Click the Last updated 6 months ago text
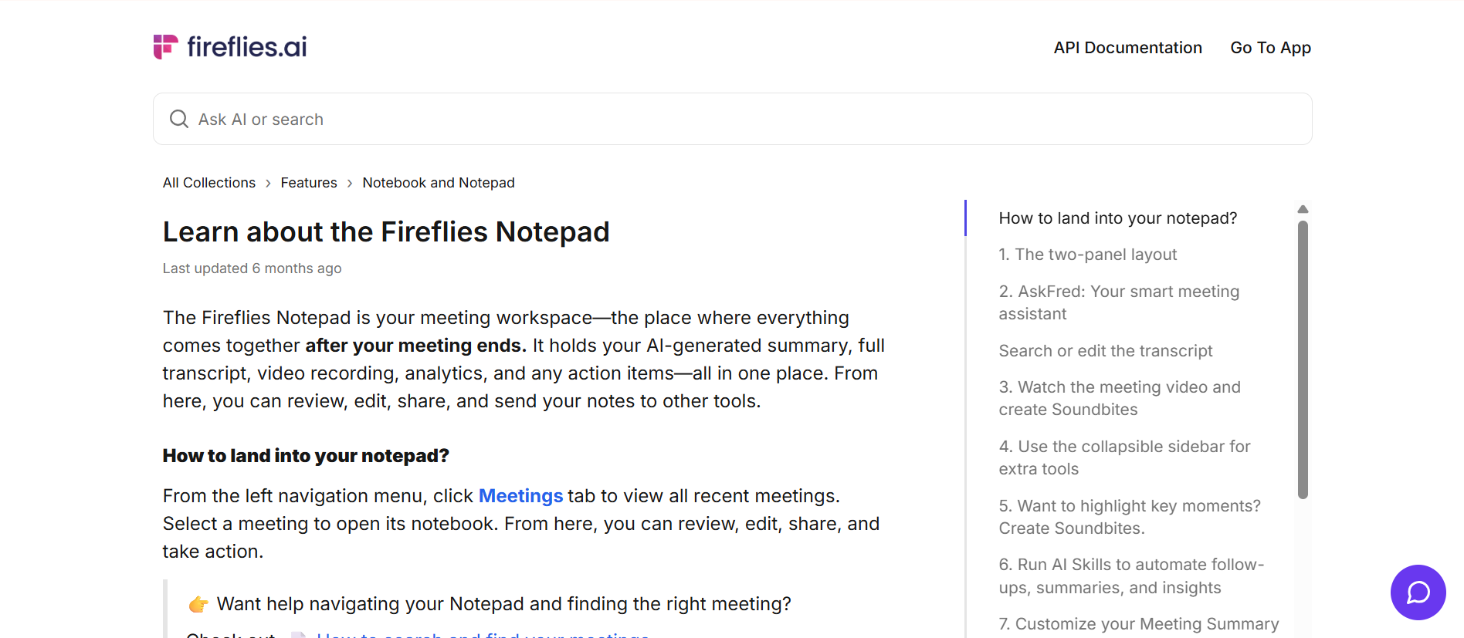The height and width of the screenshot is (638, 1464). tap(252, 268)
